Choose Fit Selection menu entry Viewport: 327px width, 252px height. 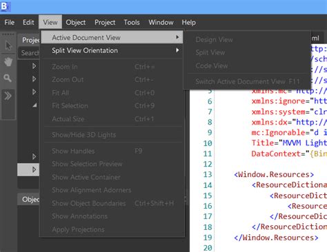coord(112,106)
